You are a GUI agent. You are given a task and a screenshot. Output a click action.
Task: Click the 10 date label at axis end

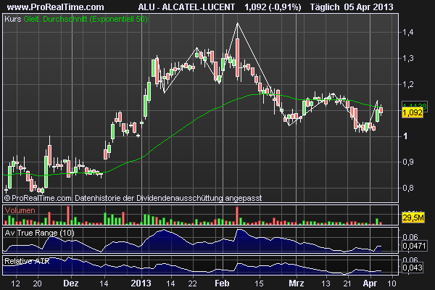pos(391,283)
